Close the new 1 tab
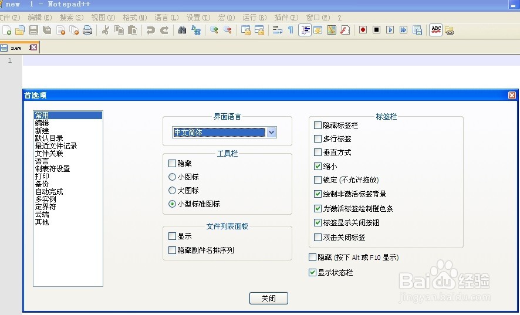This screenshot has height=315, width=520. click(x=33, y=48)
